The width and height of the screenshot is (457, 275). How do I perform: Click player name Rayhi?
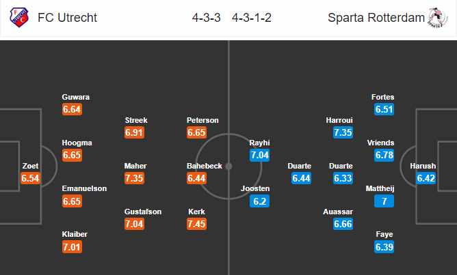(259, 143)
